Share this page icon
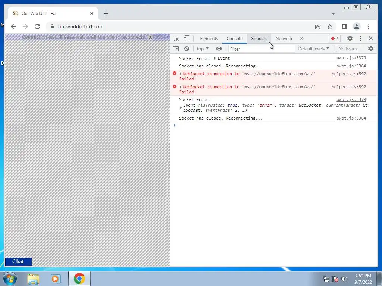 [x=318, y=26]
